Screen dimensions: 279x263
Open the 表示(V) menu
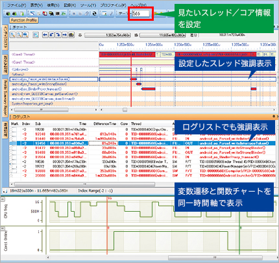[36, 5]
